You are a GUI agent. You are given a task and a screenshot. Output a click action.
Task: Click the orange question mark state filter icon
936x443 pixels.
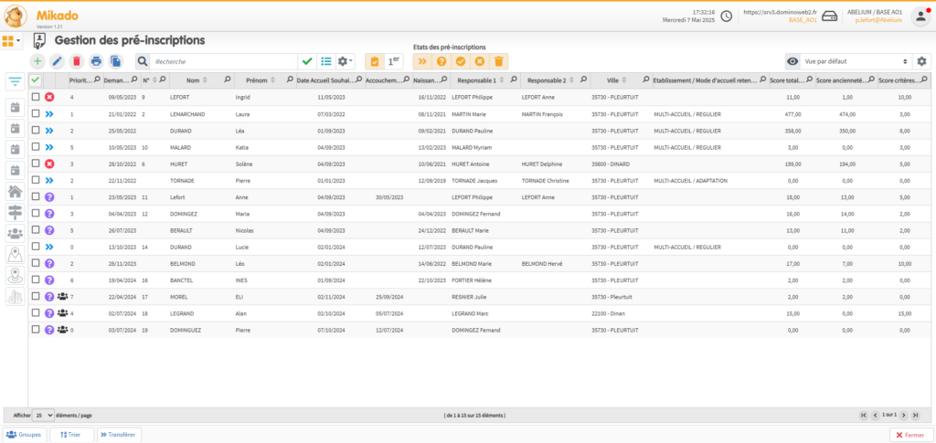click(x=441, y=61)
